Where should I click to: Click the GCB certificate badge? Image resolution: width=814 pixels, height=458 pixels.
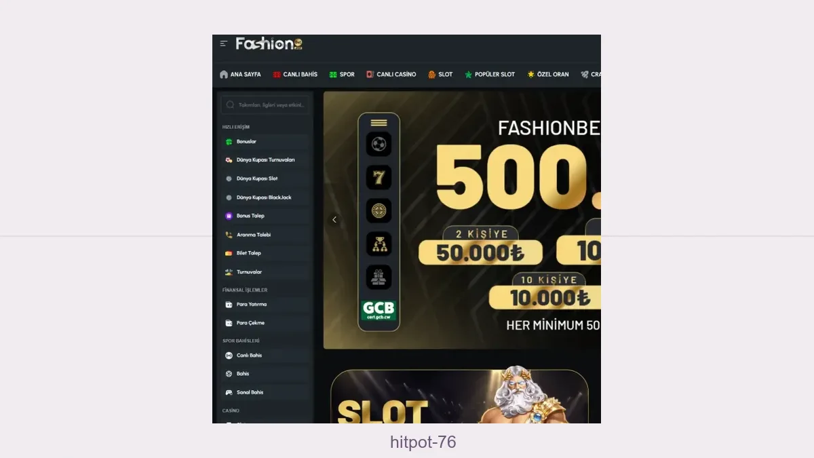coord(379,310)
